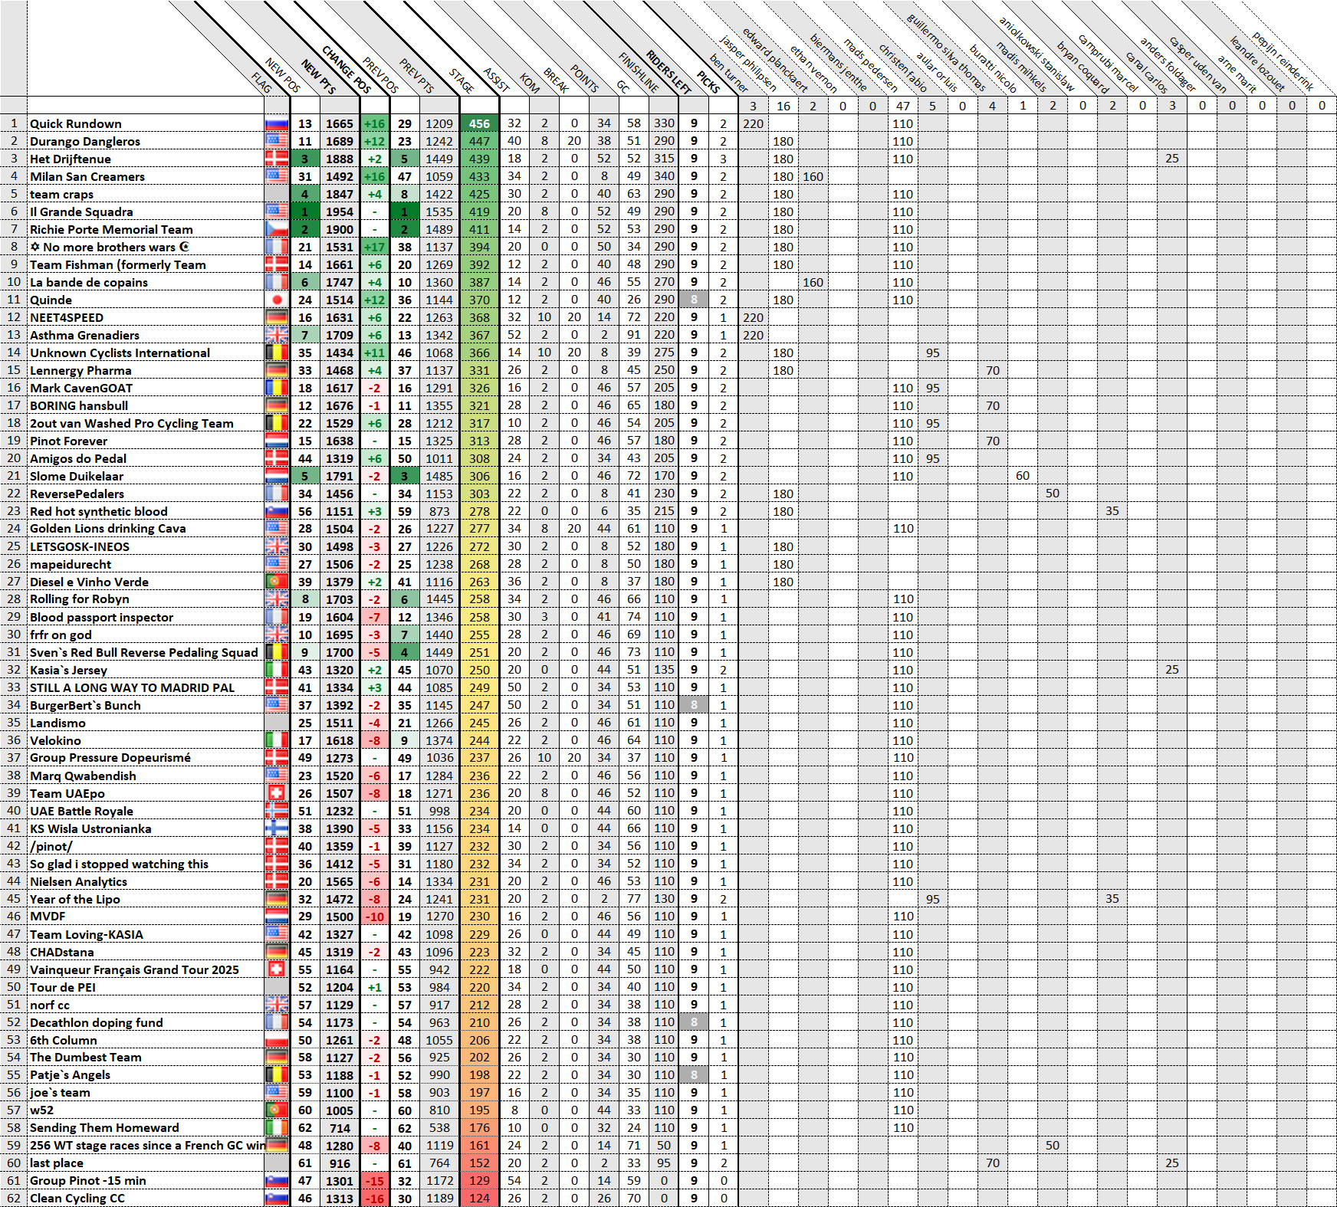Screen dimensions: 1337x1207
Task: Click the "BORING hansbull" team name
Action: click(79, 405)
